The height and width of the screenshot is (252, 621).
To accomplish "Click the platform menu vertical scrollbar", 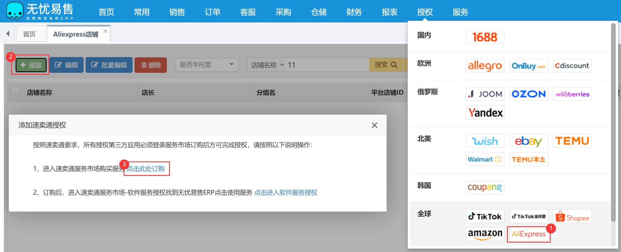I will [x=613, y=122].
